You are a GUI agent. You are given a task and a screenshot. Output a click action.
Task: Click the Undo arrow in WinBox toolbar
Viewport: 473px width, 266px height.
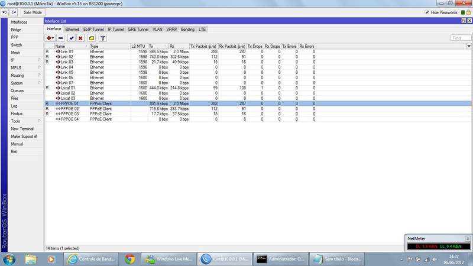[x=5, y=12]
